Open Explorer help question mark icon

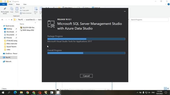click(168, 4)
